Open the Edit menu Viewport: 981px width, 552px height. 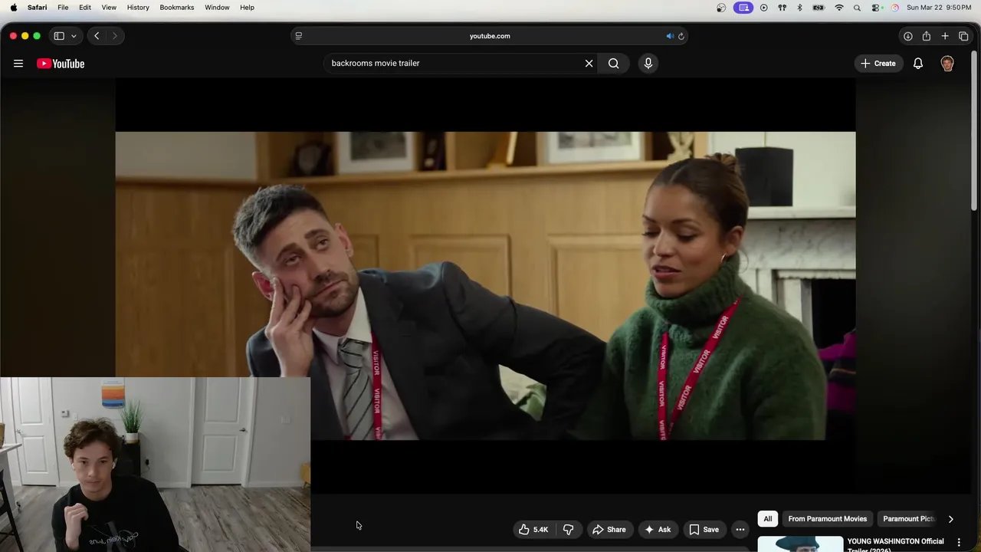[85, 8]
